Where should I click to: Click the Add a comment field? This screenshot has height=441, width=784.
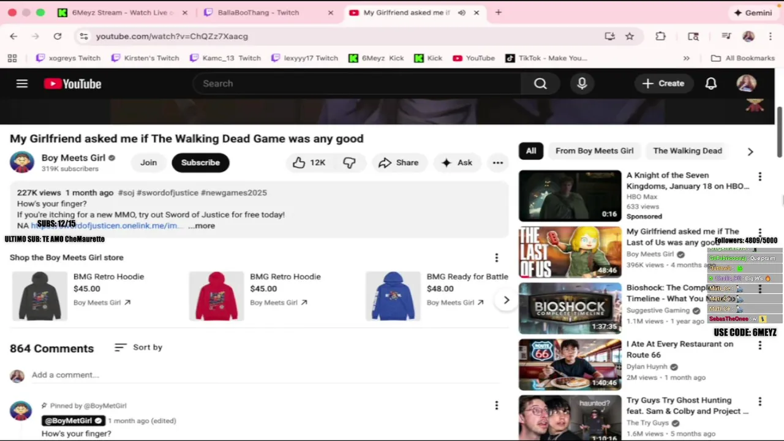(x=266, y=375)
